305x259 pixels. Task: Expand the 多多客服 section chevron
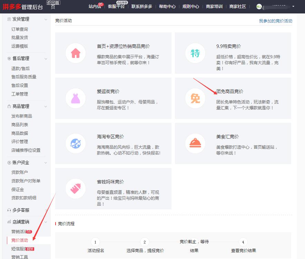tap(46, 210)
